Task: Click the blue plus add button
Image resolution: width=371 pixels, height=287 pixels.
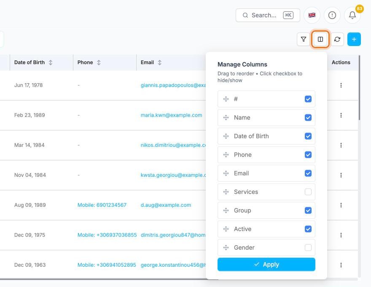Action: 354,39
